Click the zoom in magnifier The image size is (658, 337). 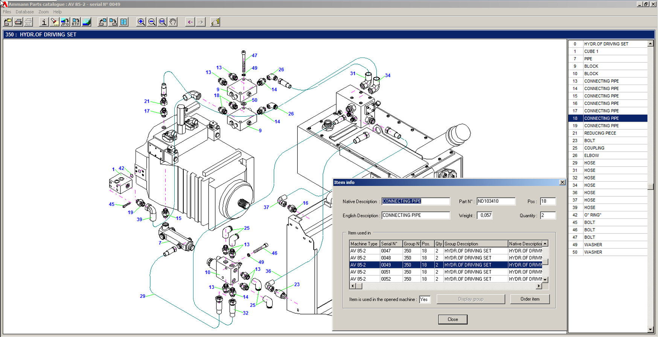click(x=141, y=22)
